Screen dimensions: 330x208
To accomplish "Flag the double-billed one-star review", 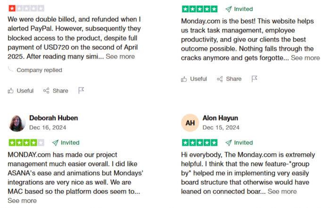I will coord(81,90).
